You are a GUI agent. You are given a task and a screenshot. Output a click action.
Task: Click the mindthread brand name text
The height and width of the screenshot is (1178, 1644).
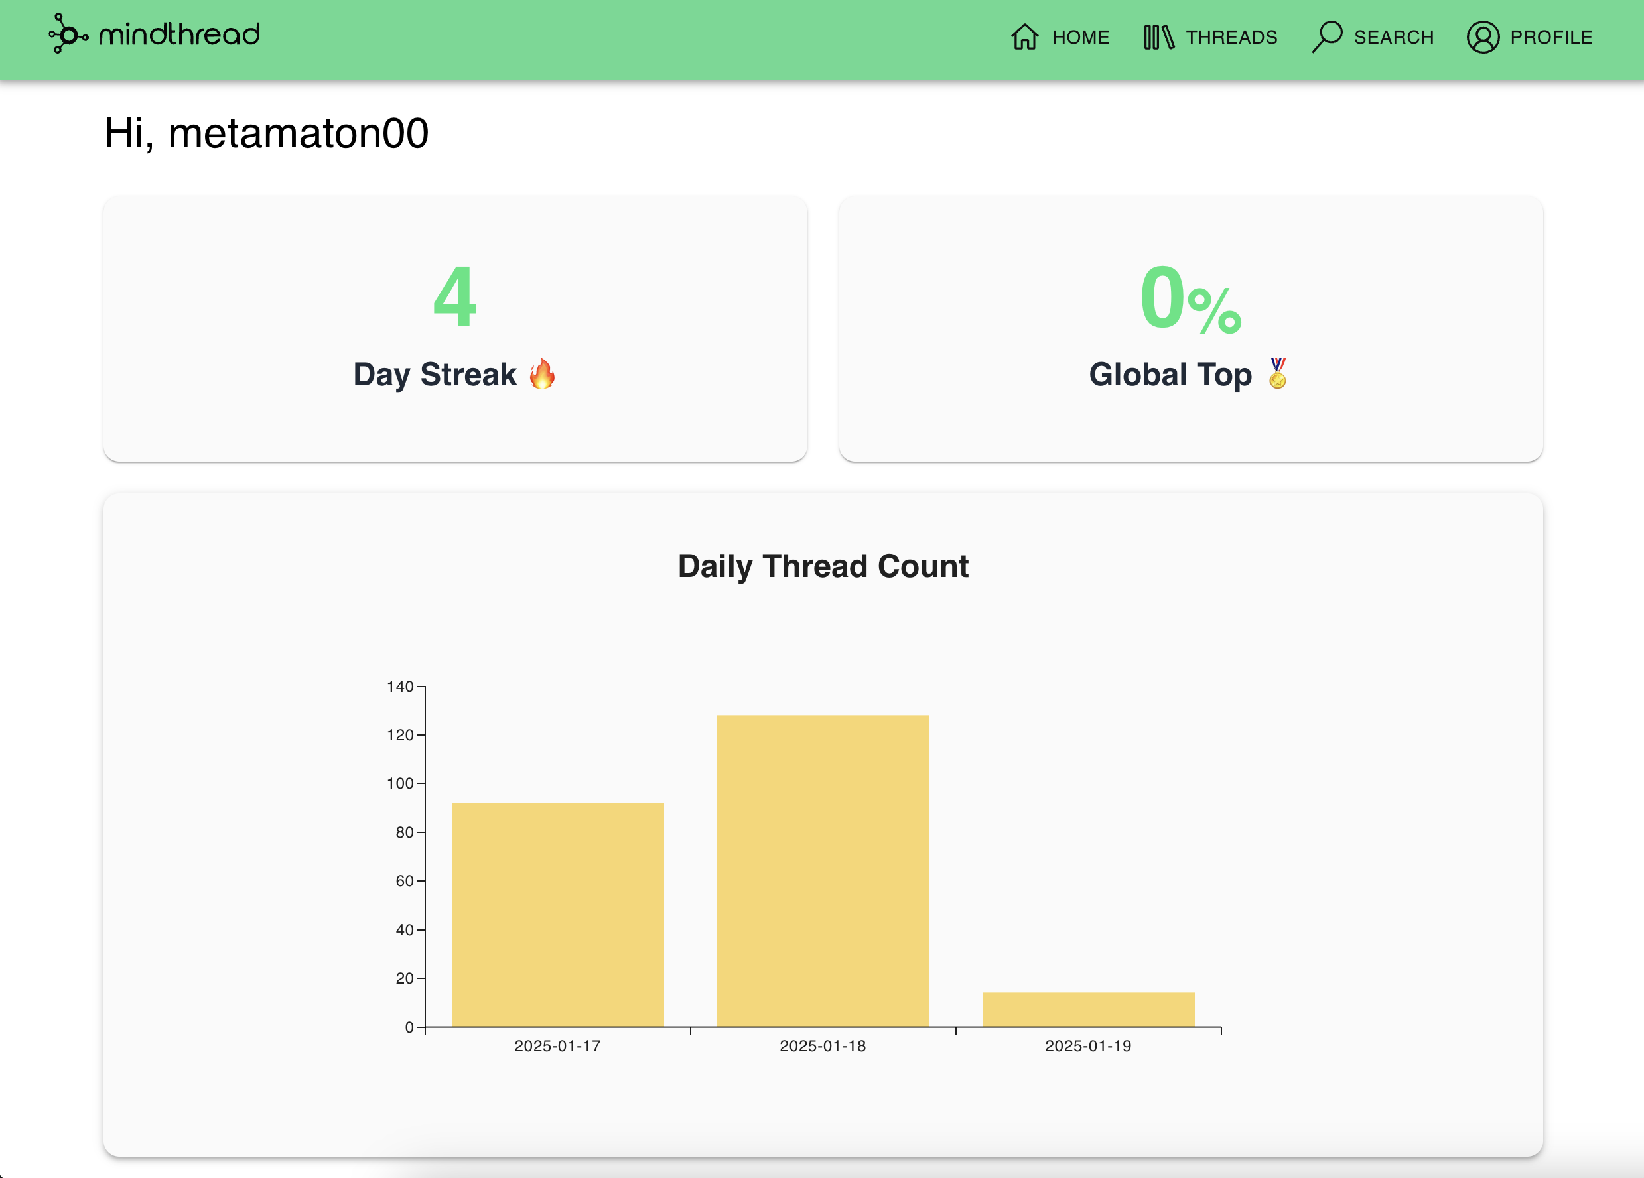pos(179,34)
